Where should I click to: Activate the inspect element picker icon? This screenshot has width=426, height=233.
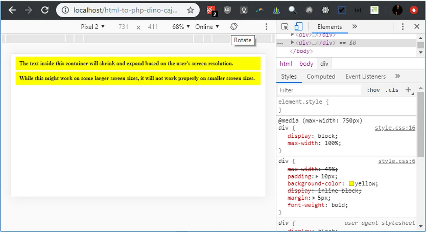pyautogui.click(x=285, y=26)
